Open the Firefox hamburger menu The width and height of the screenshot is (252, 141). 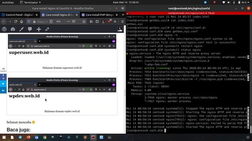pos(122,22)
